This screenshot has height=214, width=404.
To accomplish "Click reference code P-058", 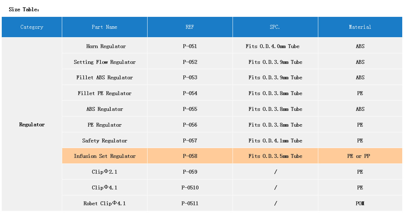I will click(x=190, y=156).
